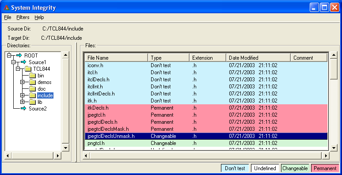The width and height of the screenshot is (342, 175).
Task: Collapse the Source1 tree node
Action: [13, 62]
